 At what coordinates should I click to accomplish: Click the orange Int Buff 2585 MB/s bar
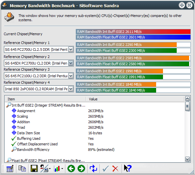[133, 58]
